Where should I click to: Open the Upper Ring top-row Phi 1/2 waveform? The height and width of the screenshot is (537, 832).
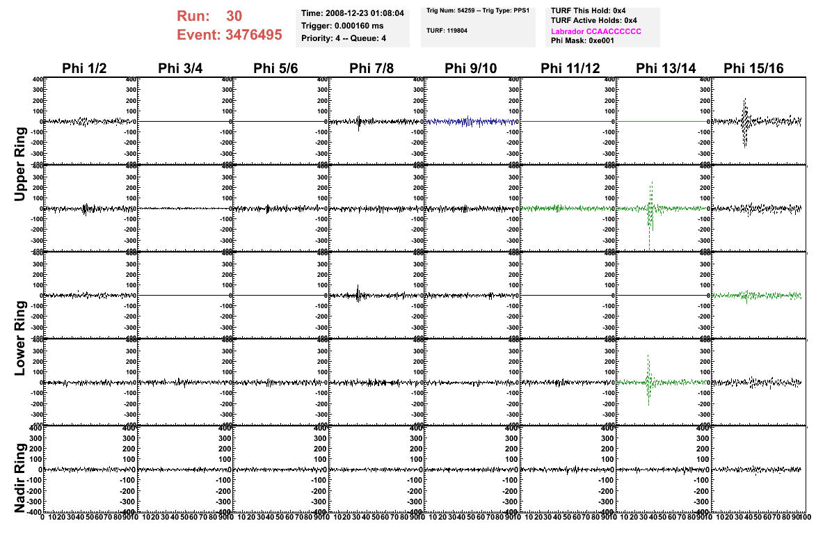[90, 121]
